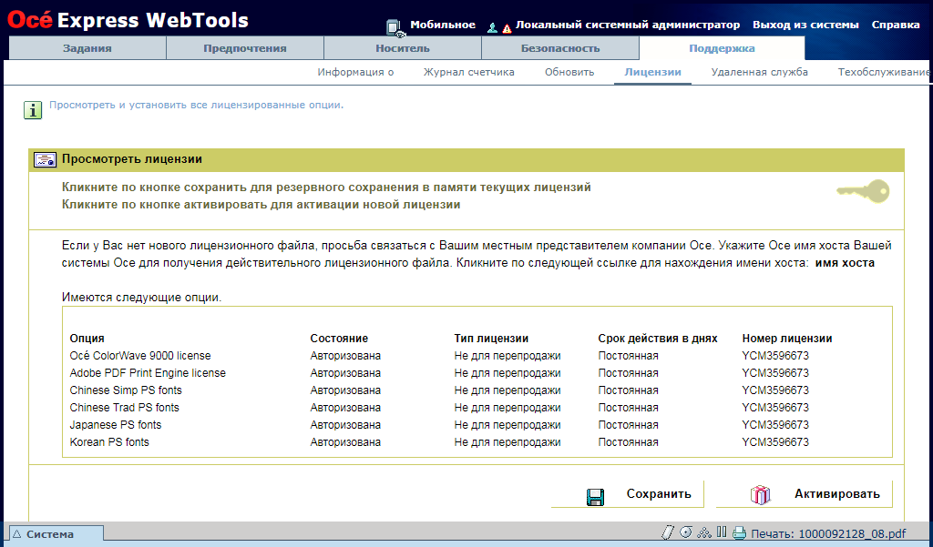Click the Имеются следующие опции text
Viewport: 933px width, 547px height.
[x=141, y=298]
